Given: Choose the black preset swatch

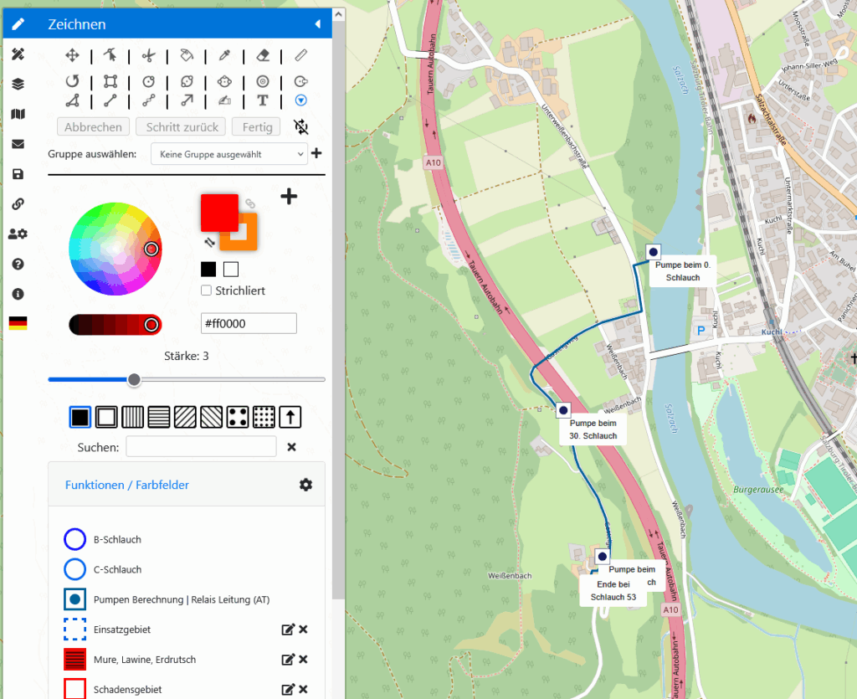Looking at the screenshot, I should [x=208, y=269].
